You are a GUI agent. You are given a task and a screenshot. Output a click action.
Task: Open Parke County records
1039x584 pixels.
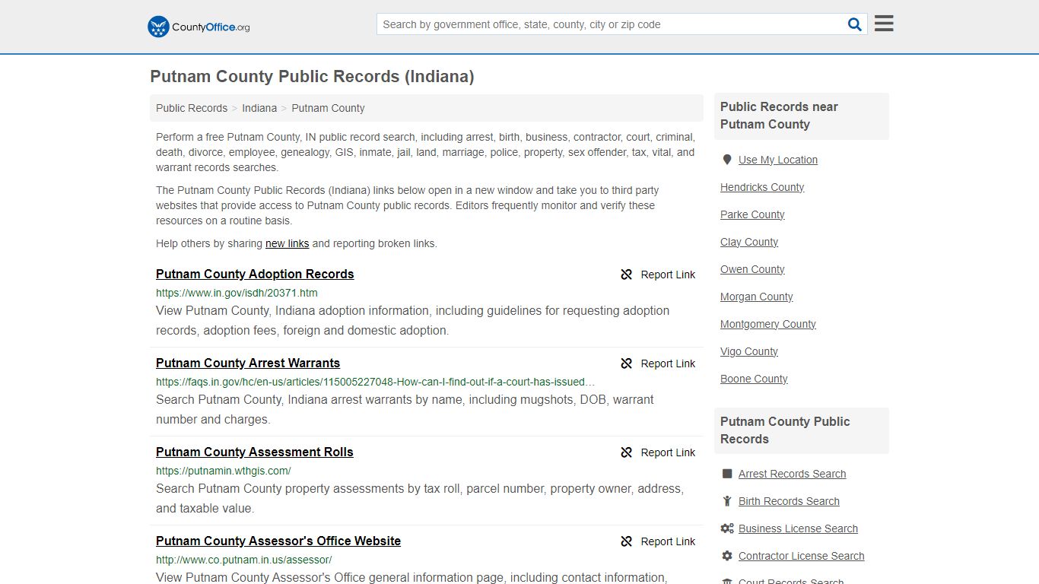[752, 214]
